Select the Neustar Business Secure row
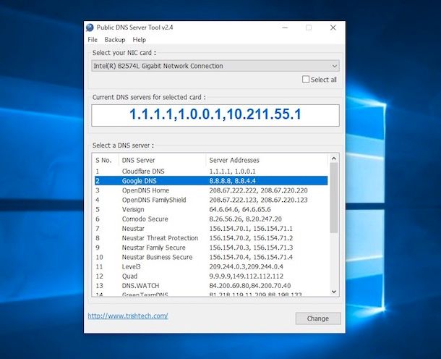 pos(211,258)
